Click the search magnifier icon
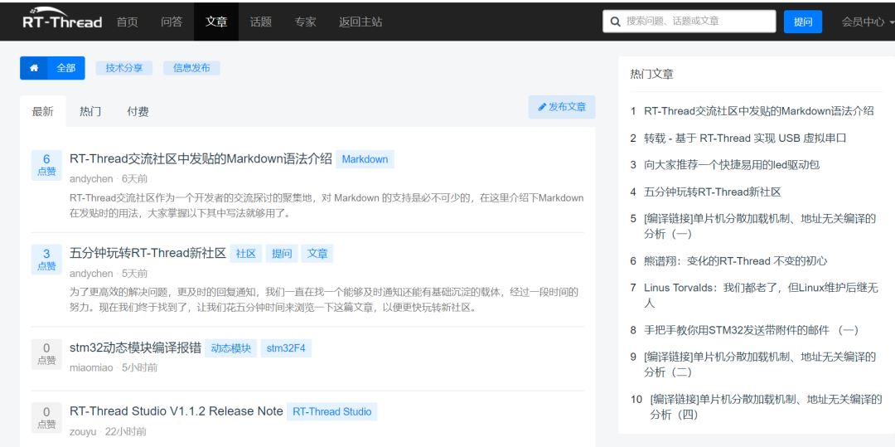This screenshot has width=895, height=447. pyautogui.click(x=615, y=22)
